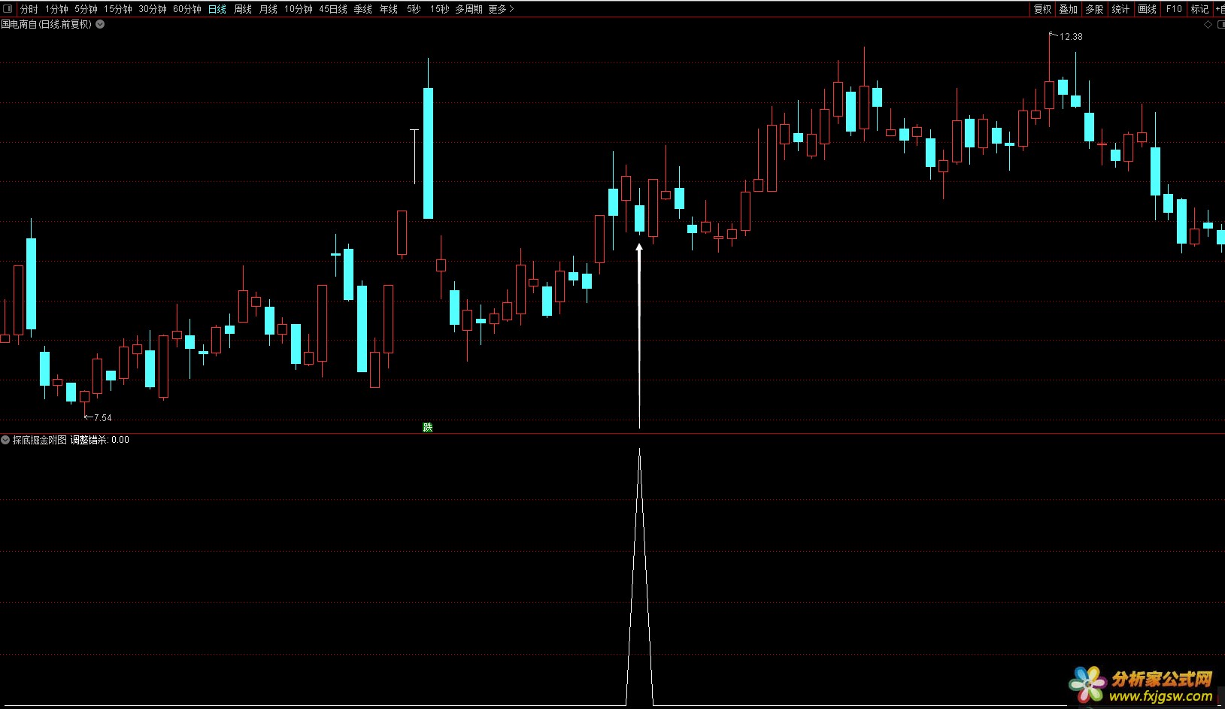
Task: Click the 探底掘金附图 indicator name
Action: pyautogui.click(x=40, y=440)
